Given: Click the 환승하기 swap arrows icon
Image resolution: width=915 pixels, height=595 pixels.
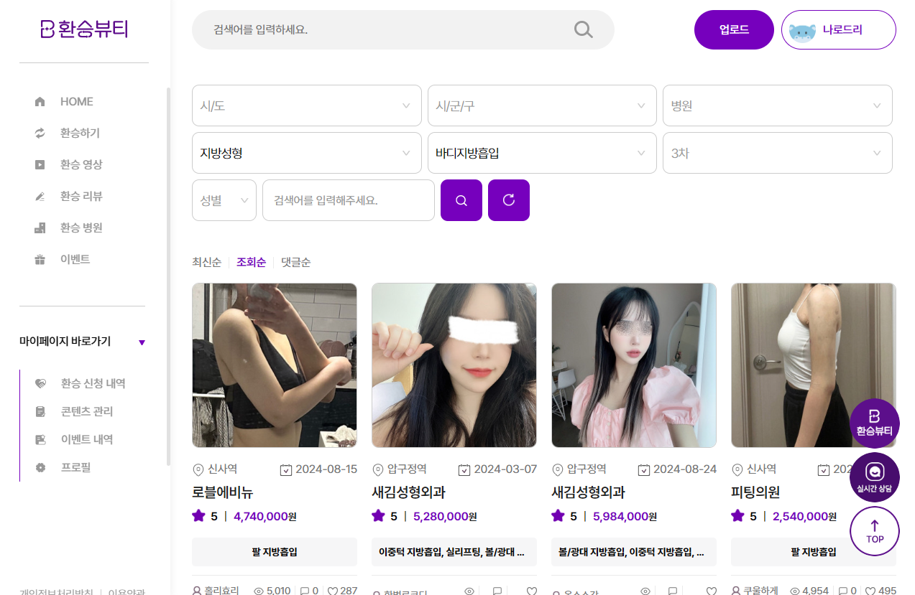Looking at the screenshot, I should [40, 133].
